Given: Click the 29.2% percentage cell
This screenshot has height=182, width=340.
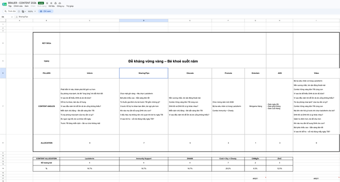Looking at the screenshot, I should click(x=228, y=168).
